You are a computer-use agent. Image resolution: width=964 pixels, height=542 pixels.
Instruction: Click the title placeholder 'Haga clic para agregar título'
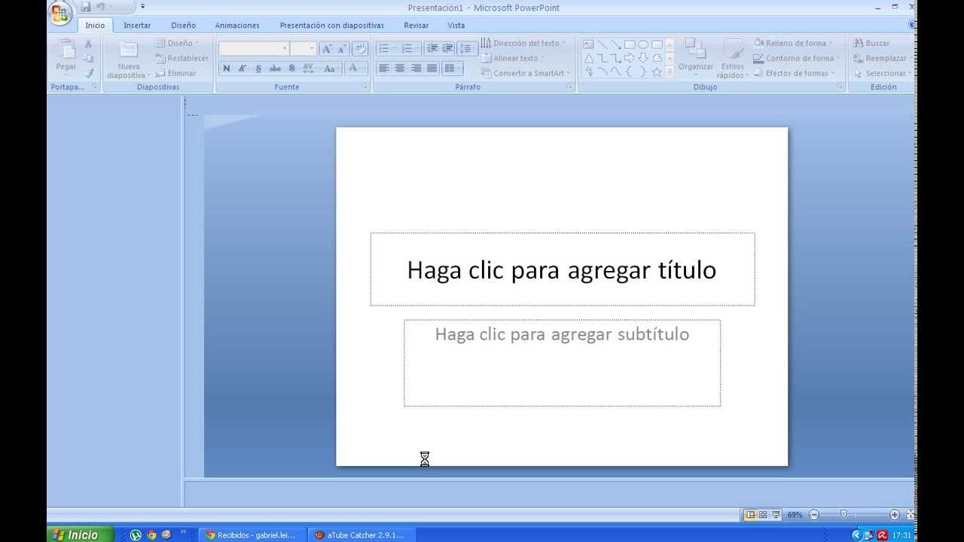(x=562, y=269)
